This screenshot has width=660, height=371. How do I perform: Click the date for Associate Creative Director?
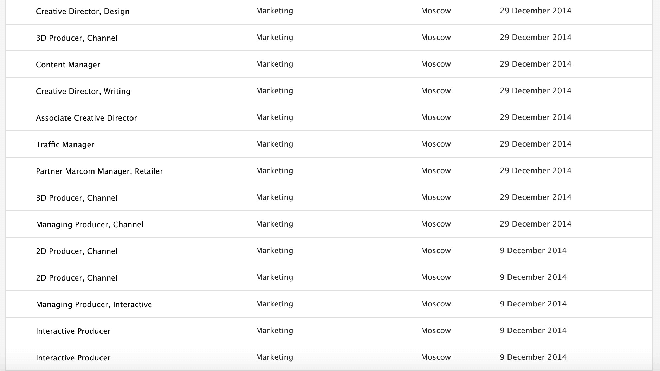coord(536,117)
